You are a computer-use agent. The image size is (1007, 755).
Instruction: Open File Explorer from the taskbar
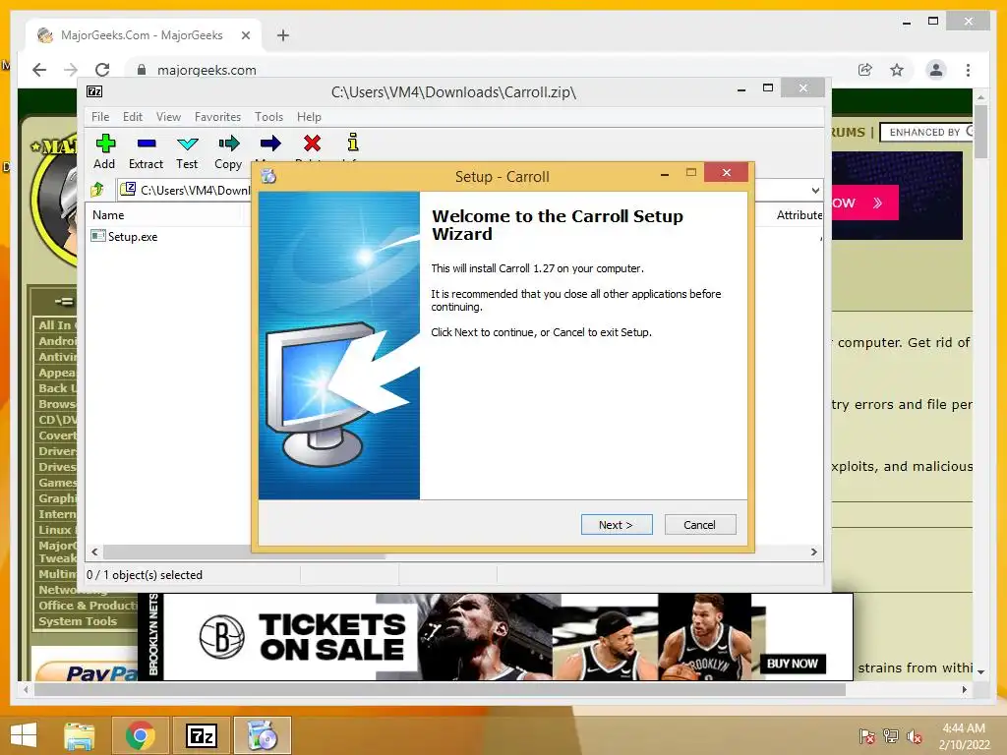80,735
